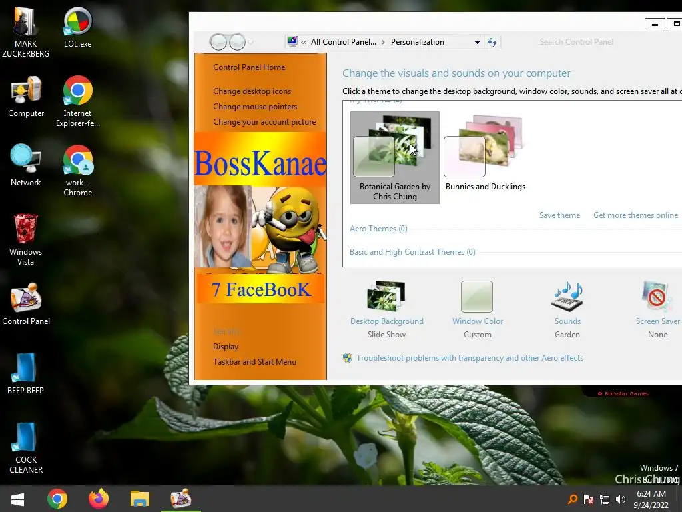The width and height of the screenshot is (682, 512).
Task: Launch Firefox from the taskbar
Action: pos(99,499)
